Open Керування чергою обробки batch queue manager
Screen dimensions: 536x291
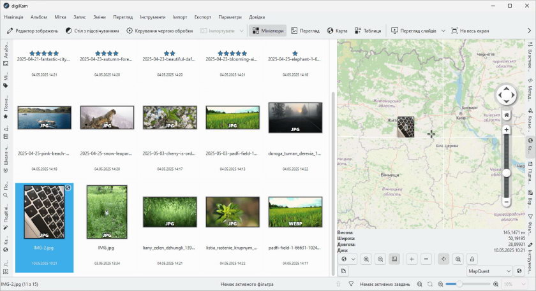160,31
